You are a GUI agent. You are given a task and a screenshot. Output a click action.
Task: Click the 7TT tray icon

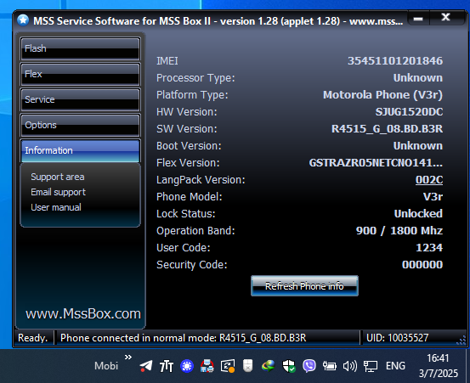(167, 366)
